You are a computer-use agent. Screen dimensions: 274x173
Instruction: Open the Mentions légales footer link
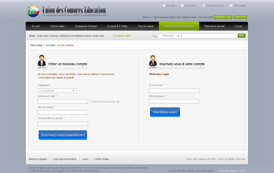38,159
